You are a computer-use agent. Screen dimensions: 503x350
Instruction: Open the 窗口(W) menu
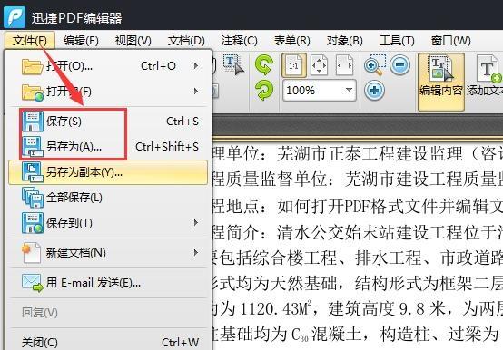pyautogui.click(x=450, y=41)
